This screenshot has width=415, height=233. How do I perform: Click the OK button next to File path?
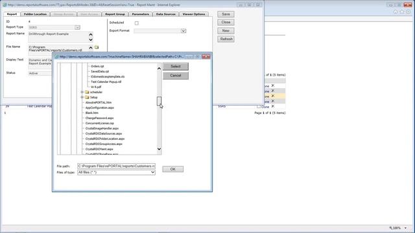[x=173, y=169]
